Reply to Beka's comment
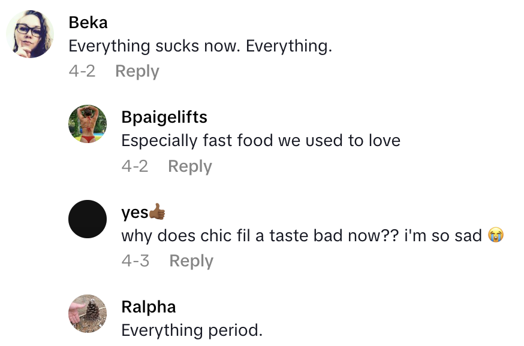 pos(137,71)
